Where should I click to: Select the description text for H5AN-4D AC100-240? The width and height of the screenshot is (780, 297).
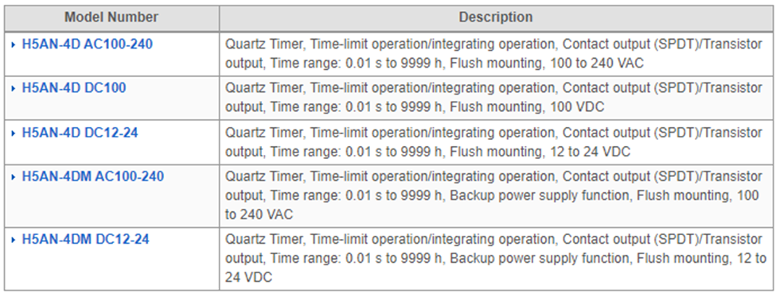pyautogui.click(x=493, y=54)
